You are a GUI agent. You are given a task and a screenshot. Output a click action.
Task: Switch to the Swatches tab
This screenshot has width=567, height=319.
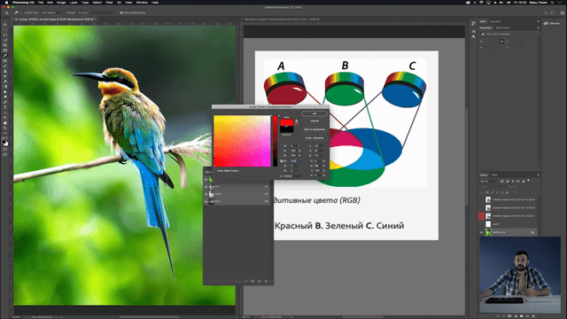click(495, 21)
